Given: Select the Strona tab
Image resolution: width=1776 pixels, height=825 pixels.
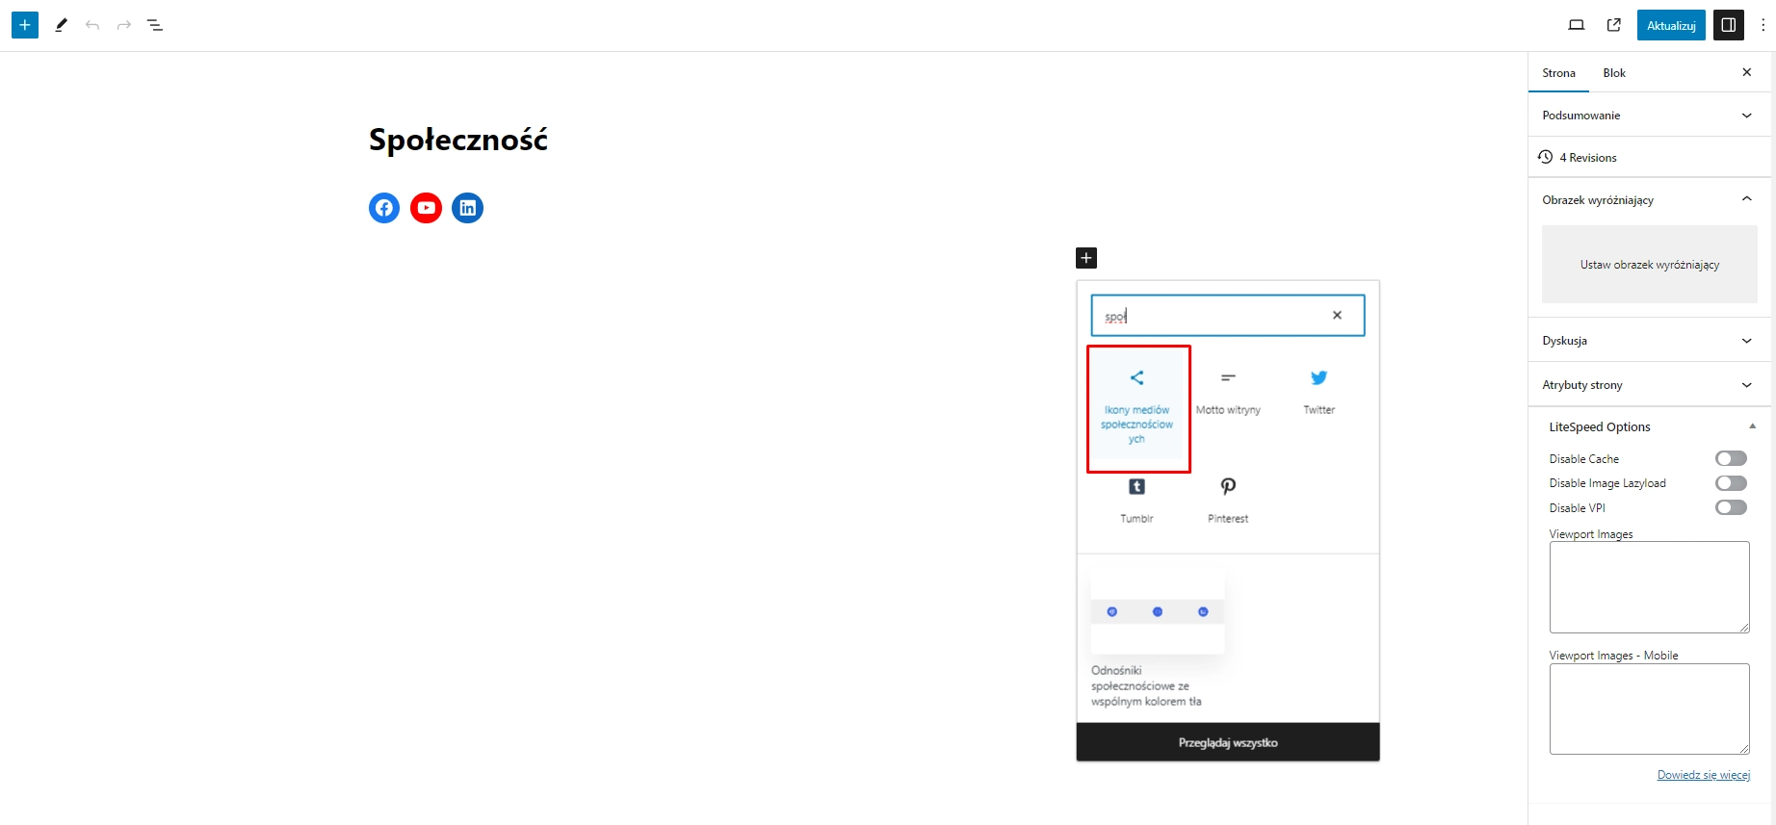Looking at the screenshot, I should 1558,73.
